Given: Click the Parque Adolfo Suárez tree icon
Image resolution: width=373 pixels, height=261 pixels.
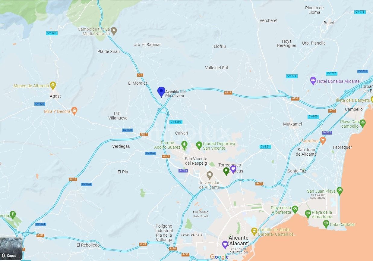Looking at the screenshot, I should [x=184, y=145].
